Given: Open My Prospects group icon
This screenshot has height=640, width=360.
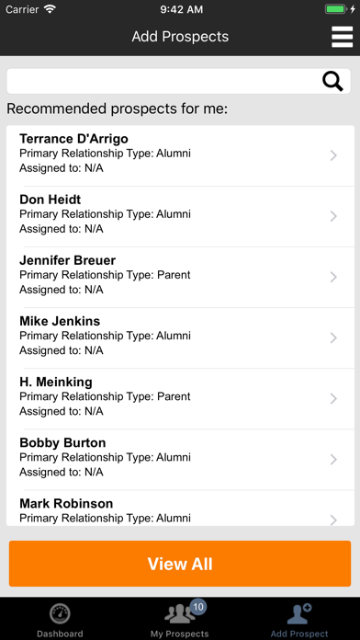Looking at the screenshot, I should (x=179, y=613).
